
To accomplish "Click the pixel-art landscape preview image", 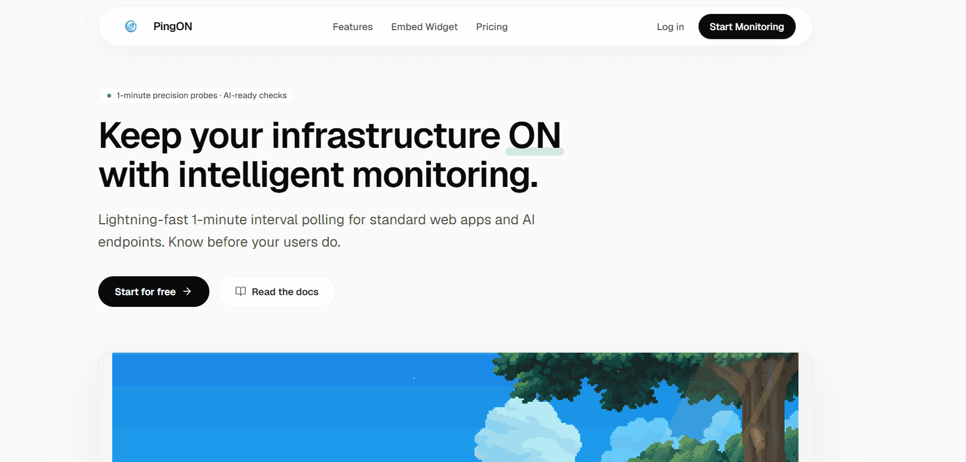I will (455, 407).
